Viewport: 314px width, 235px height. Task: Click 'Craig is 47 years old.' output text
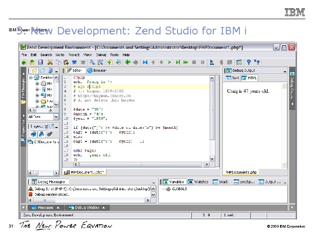click(x=248, y=91)
